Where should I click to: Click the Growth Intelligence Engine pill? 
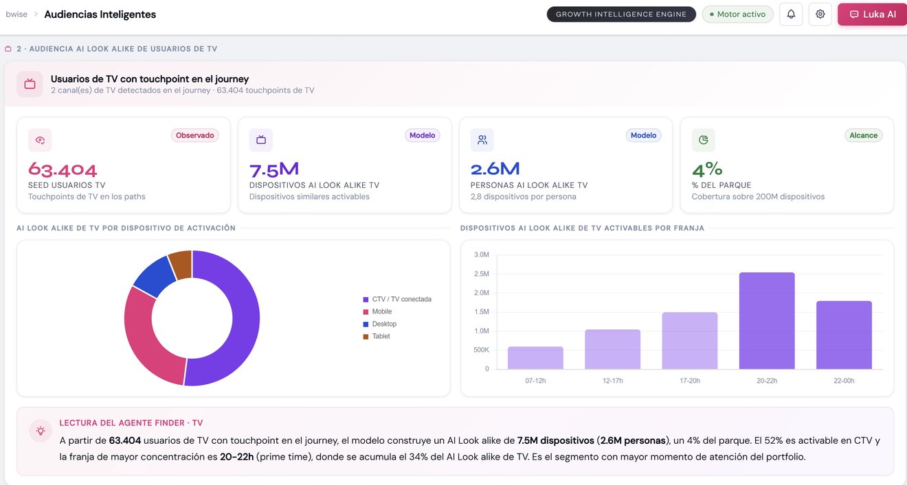[621, 14]
